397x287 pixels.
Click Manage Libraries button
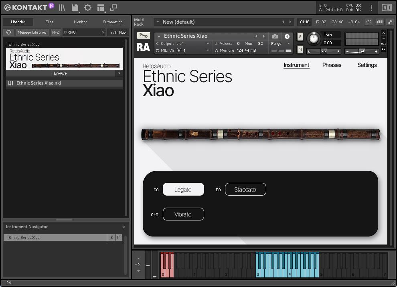tap(32, 32)
